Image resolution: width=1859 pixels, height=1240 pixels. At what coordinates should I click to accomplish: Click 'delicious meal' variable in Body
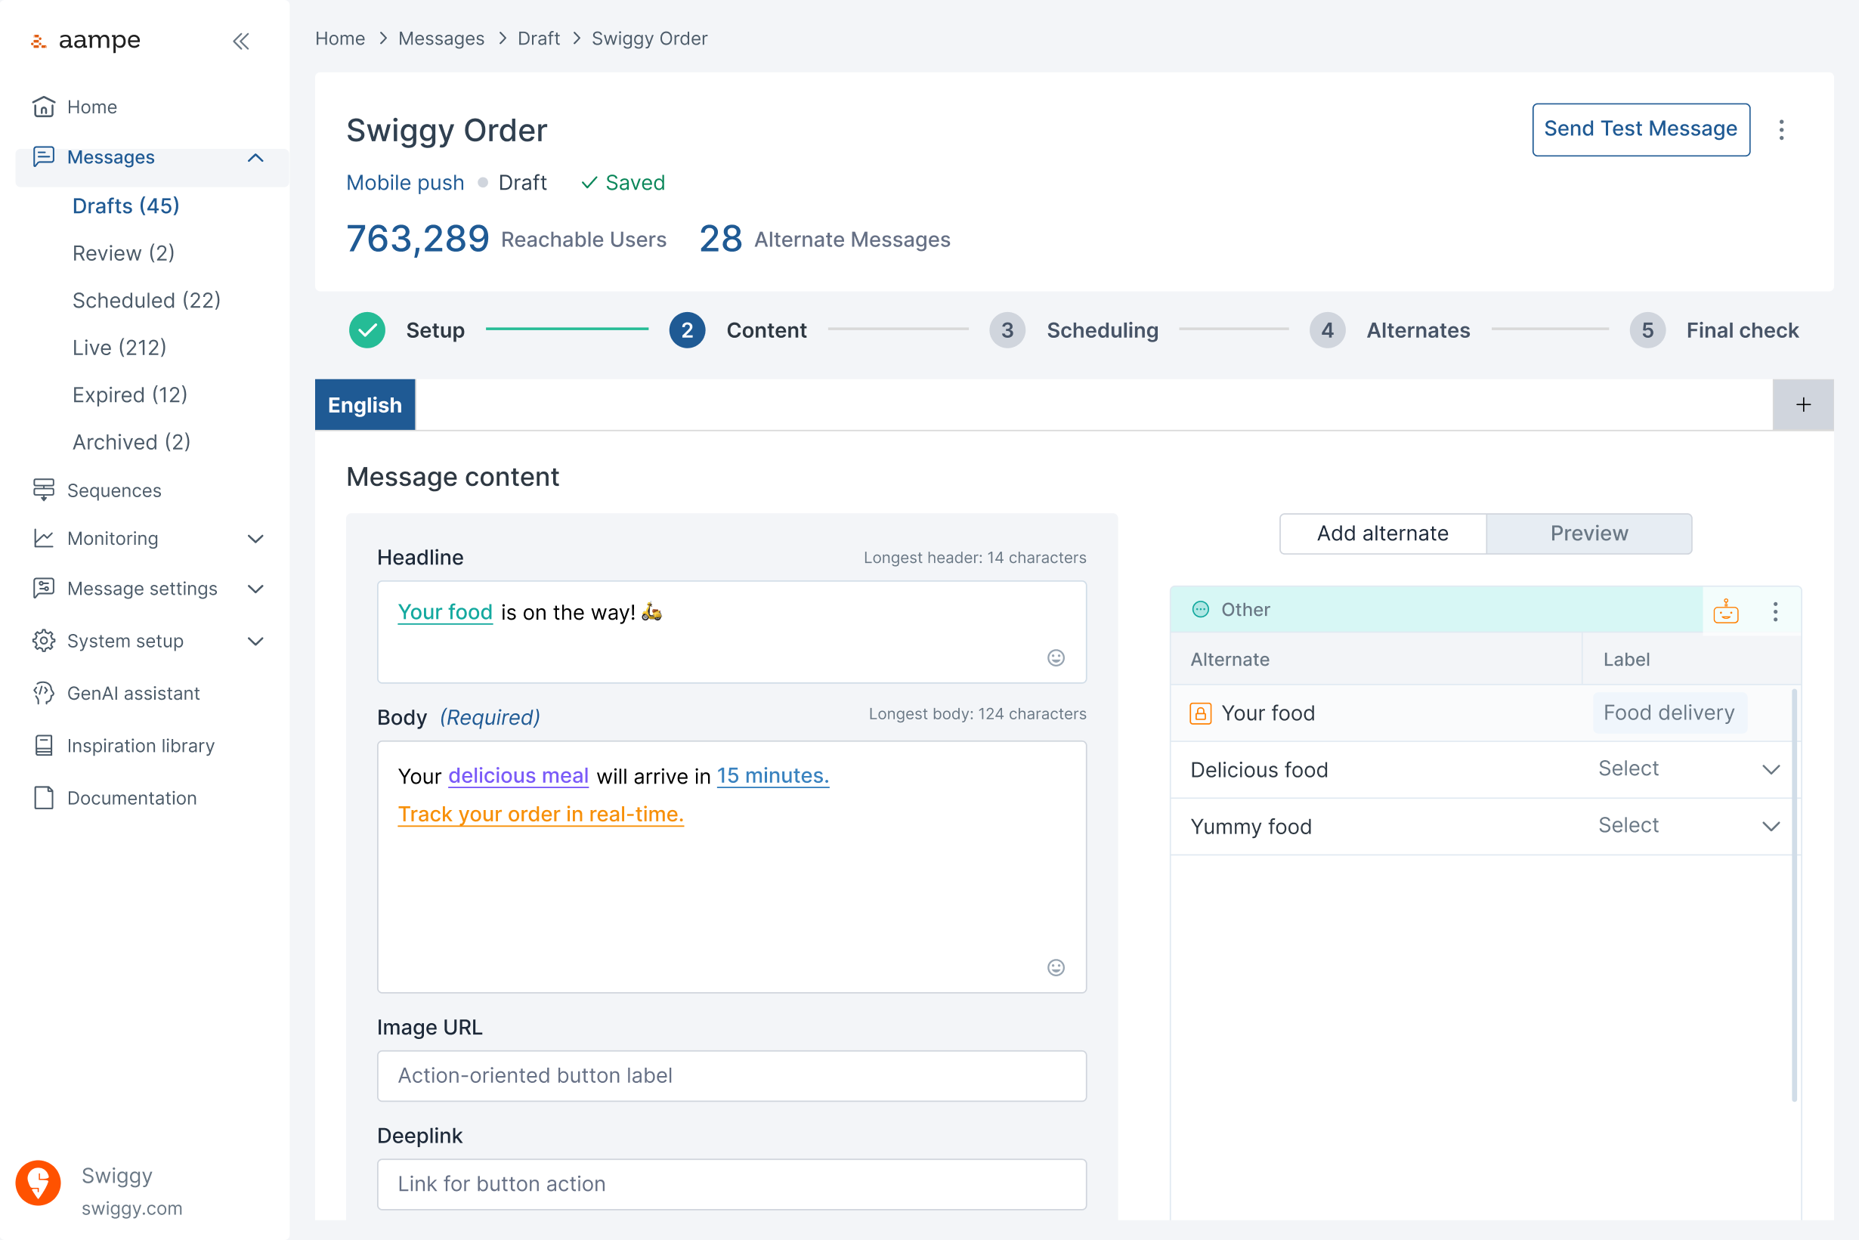(518, 776)
